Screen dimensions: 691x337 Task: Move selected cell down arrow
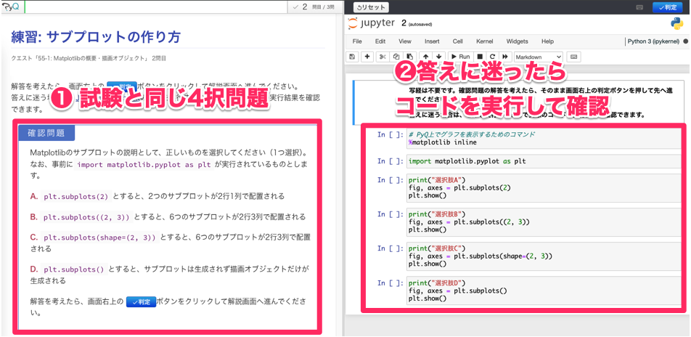[x=438, y=57]
